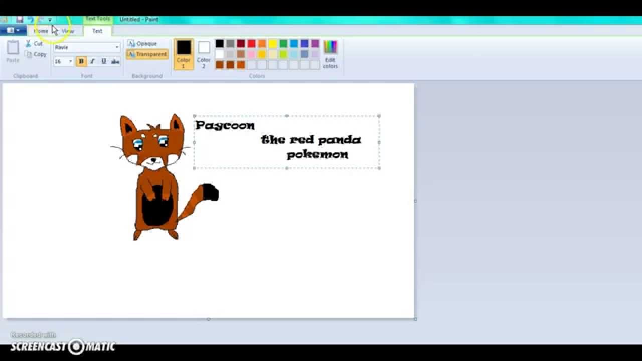The width and height of the screenshot is (642, 361).
Task: Pick the indigo palette swatch
Action: coord(304,44)
